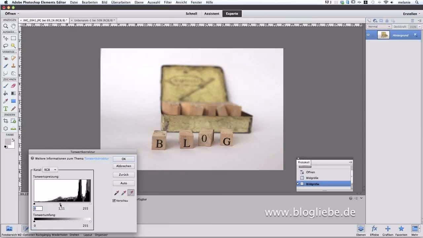Select the black point eyedropper in Tonwertkorrektur
Image resolution: width=423 pixels, height=238 pixels.
[116, 192]
